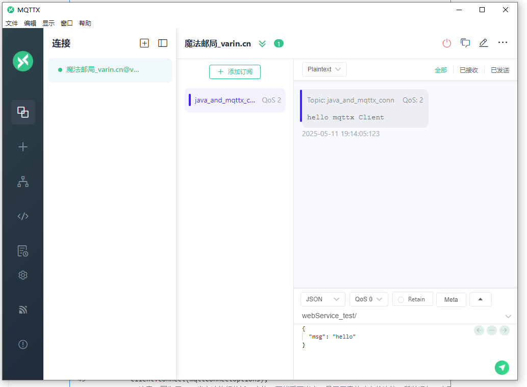Click the Topic: java_and_mqttx_conn text
The height and width of the screenshot is (387, 527).
[350, 100]
